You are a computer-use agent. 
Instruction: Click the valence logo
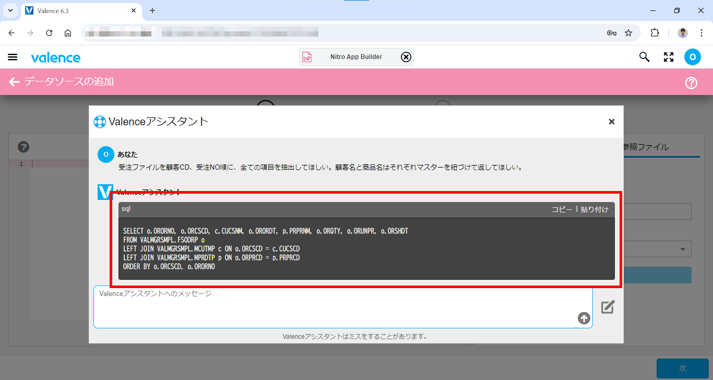55,57
